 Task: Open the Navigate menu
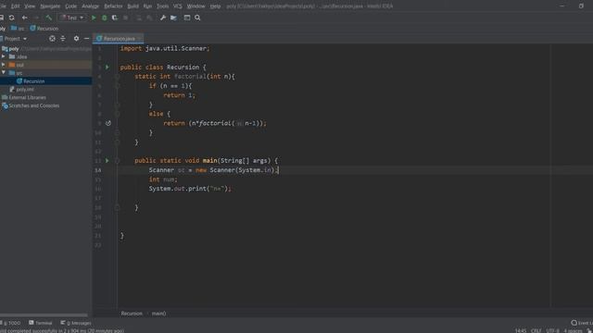point(50,6)
